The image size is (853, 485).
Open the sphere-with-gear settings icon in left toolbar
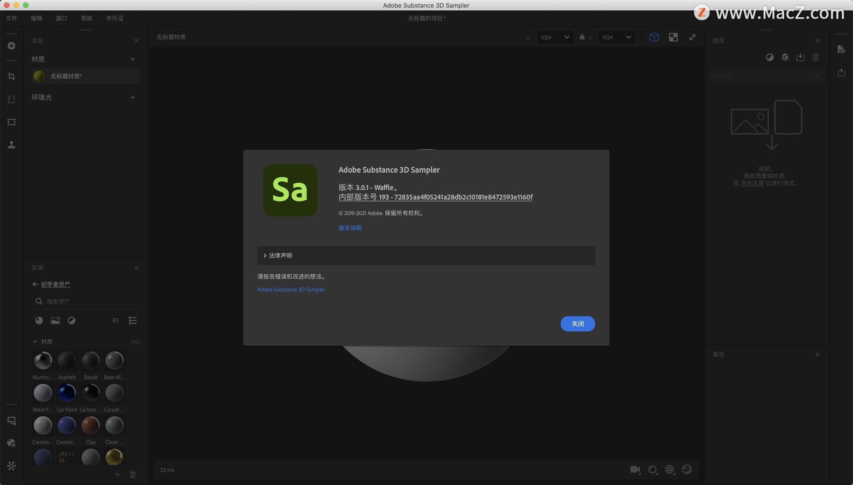pyautogui.click(x=12, y=443)
